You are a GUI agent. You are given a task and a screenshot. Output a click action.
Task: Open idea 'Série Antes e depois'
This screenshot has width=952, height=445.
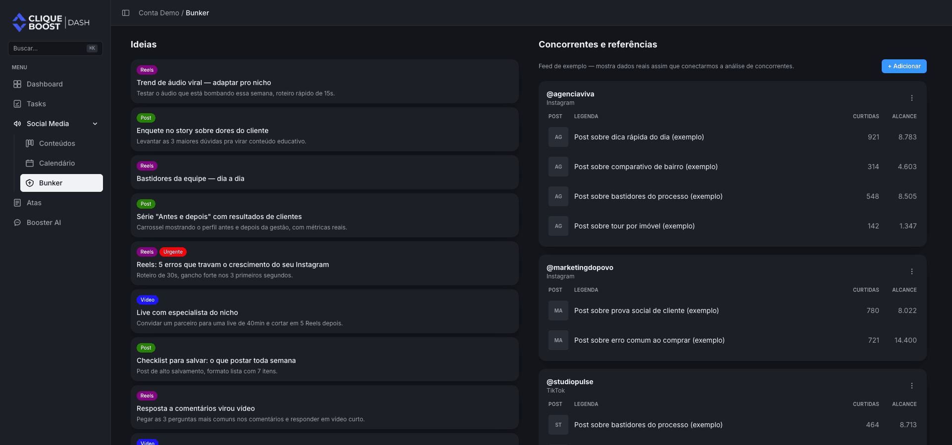(325, 216)
